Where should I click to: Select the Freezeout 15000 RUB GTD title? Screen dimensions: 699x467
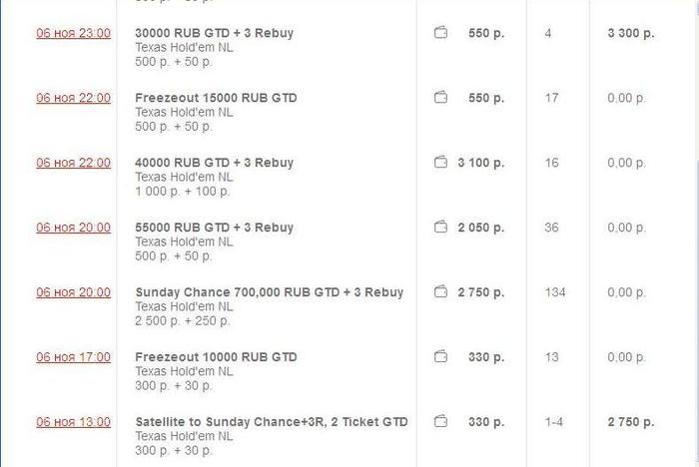click(x=216, y=98)
